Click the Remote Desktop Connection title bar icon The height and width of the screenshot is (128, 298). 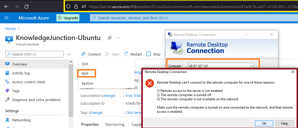170,34
